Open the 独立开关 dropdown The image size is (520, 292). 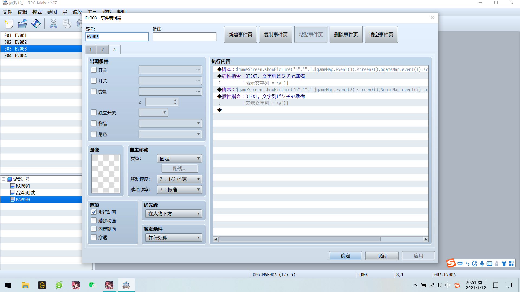(x=153, y=112)
